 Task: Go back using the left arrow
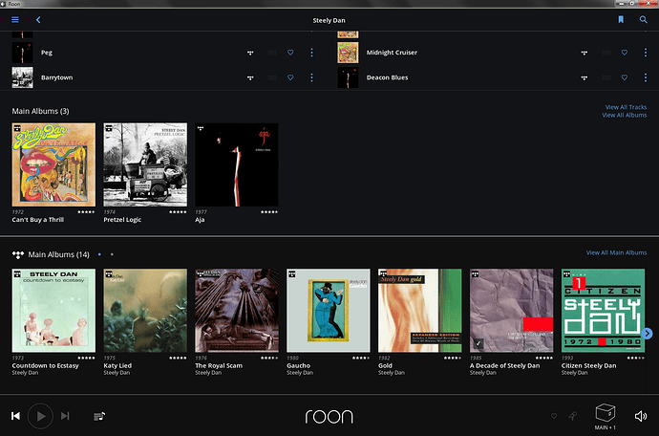pyautogui.click(x=38, y=20)
